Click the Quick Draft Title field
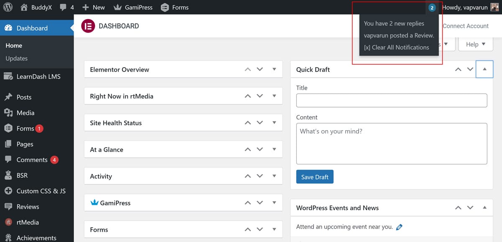The width and height of the screenshot is (502, 242). click(391, 100)
